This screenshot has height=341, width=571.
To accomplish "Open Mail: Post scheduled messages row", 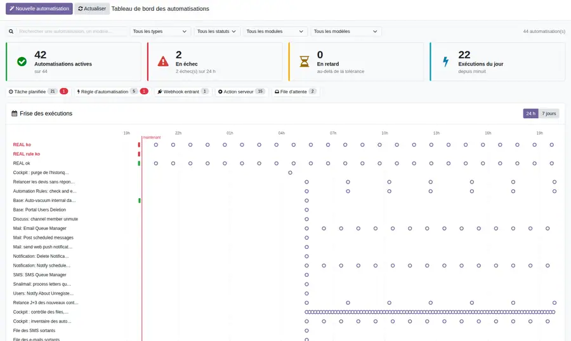I will point(43,238).
